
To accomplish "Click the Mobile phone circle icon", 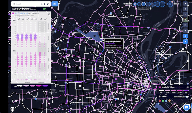I will [x=170, y=4].
